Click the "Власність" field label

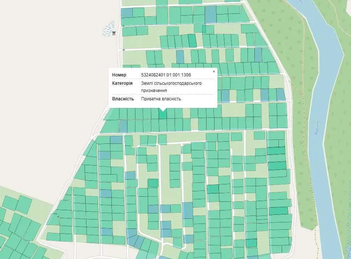coord(123,99)
